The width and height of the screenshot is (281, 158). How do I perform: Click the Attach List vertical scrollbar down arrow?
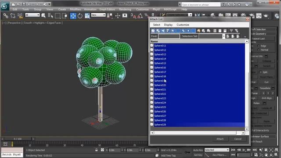247,129
